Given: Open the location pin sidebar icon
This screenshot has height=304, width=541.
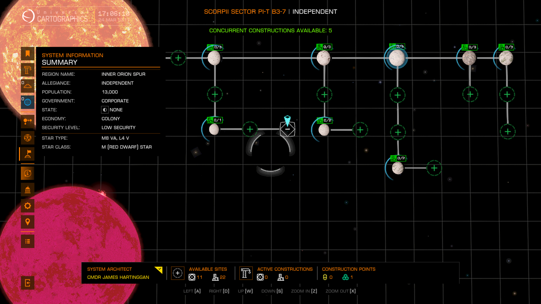Looking at the screenshot, I should 28,222.
